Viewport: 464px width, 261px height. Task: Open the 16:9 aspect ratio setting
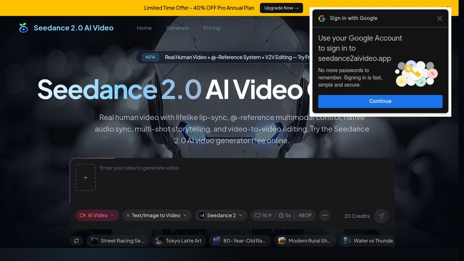pos(263,216)
